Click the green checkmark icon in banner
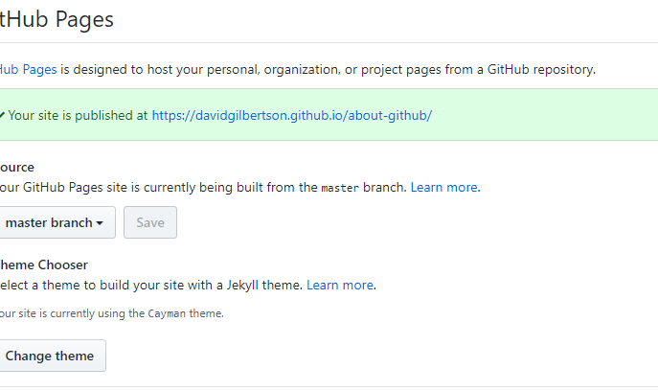 tap(2, 115)
